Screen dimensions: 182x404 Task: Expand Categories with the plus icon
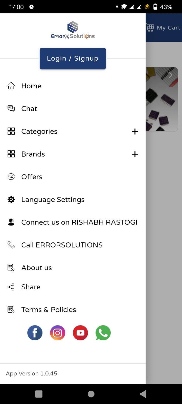click(135, 131)
